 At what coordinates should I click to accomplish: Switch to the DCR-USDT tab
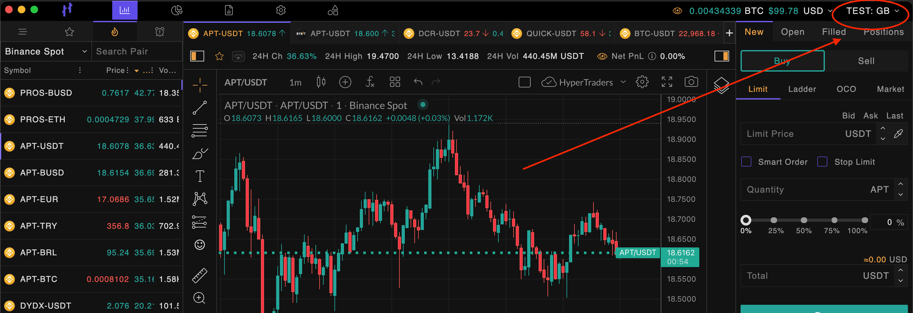pos(453,33)
